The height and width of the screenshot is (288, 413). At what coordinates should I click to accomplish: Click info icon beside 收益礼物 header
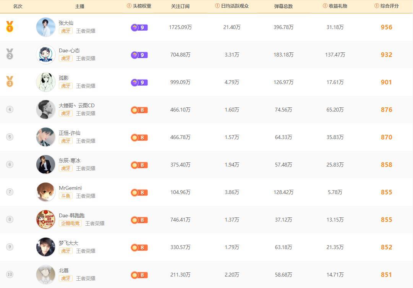coord(325,6)
